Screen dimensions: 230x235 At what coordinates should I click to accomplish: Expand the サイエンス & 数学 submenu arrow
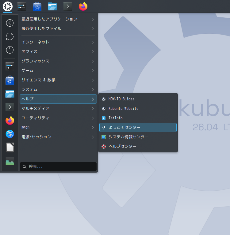[x=93, y=80]
